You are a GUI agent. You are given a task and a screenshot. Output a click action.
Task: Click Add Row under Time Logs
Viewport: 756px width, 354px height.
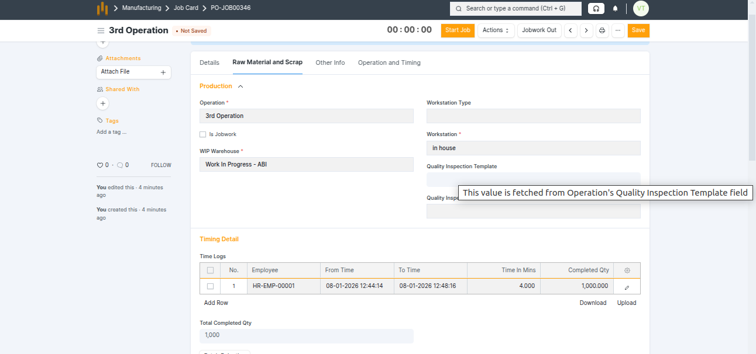[216, 303]
